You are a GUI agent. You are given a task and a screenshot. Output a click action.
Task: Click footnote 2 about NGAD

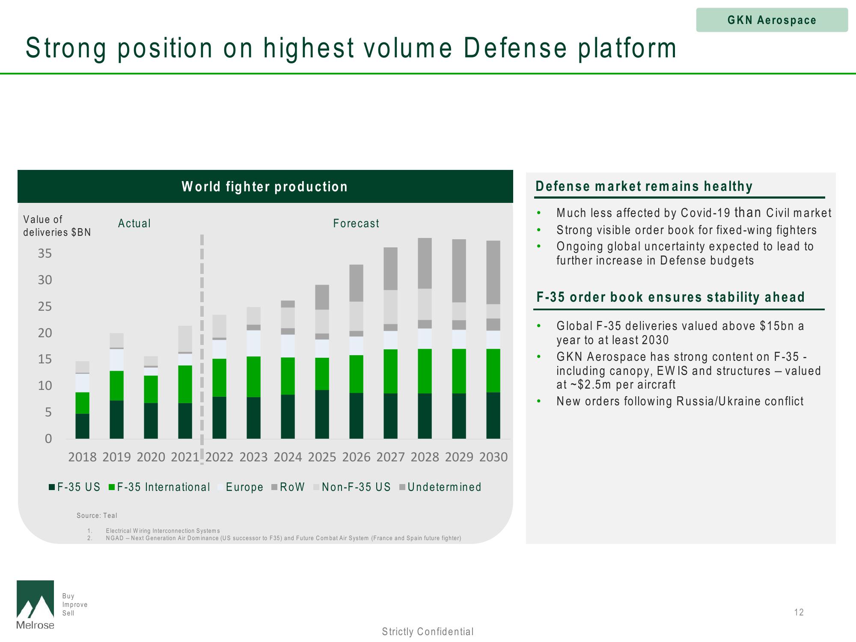283,538
